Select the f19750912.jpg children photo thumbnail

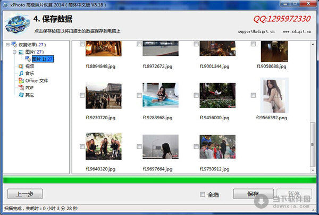point(217,146)
